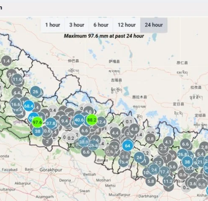Switch to the 12 hour tab
Viewport: 208px width, 201px height.
[126, 25]
